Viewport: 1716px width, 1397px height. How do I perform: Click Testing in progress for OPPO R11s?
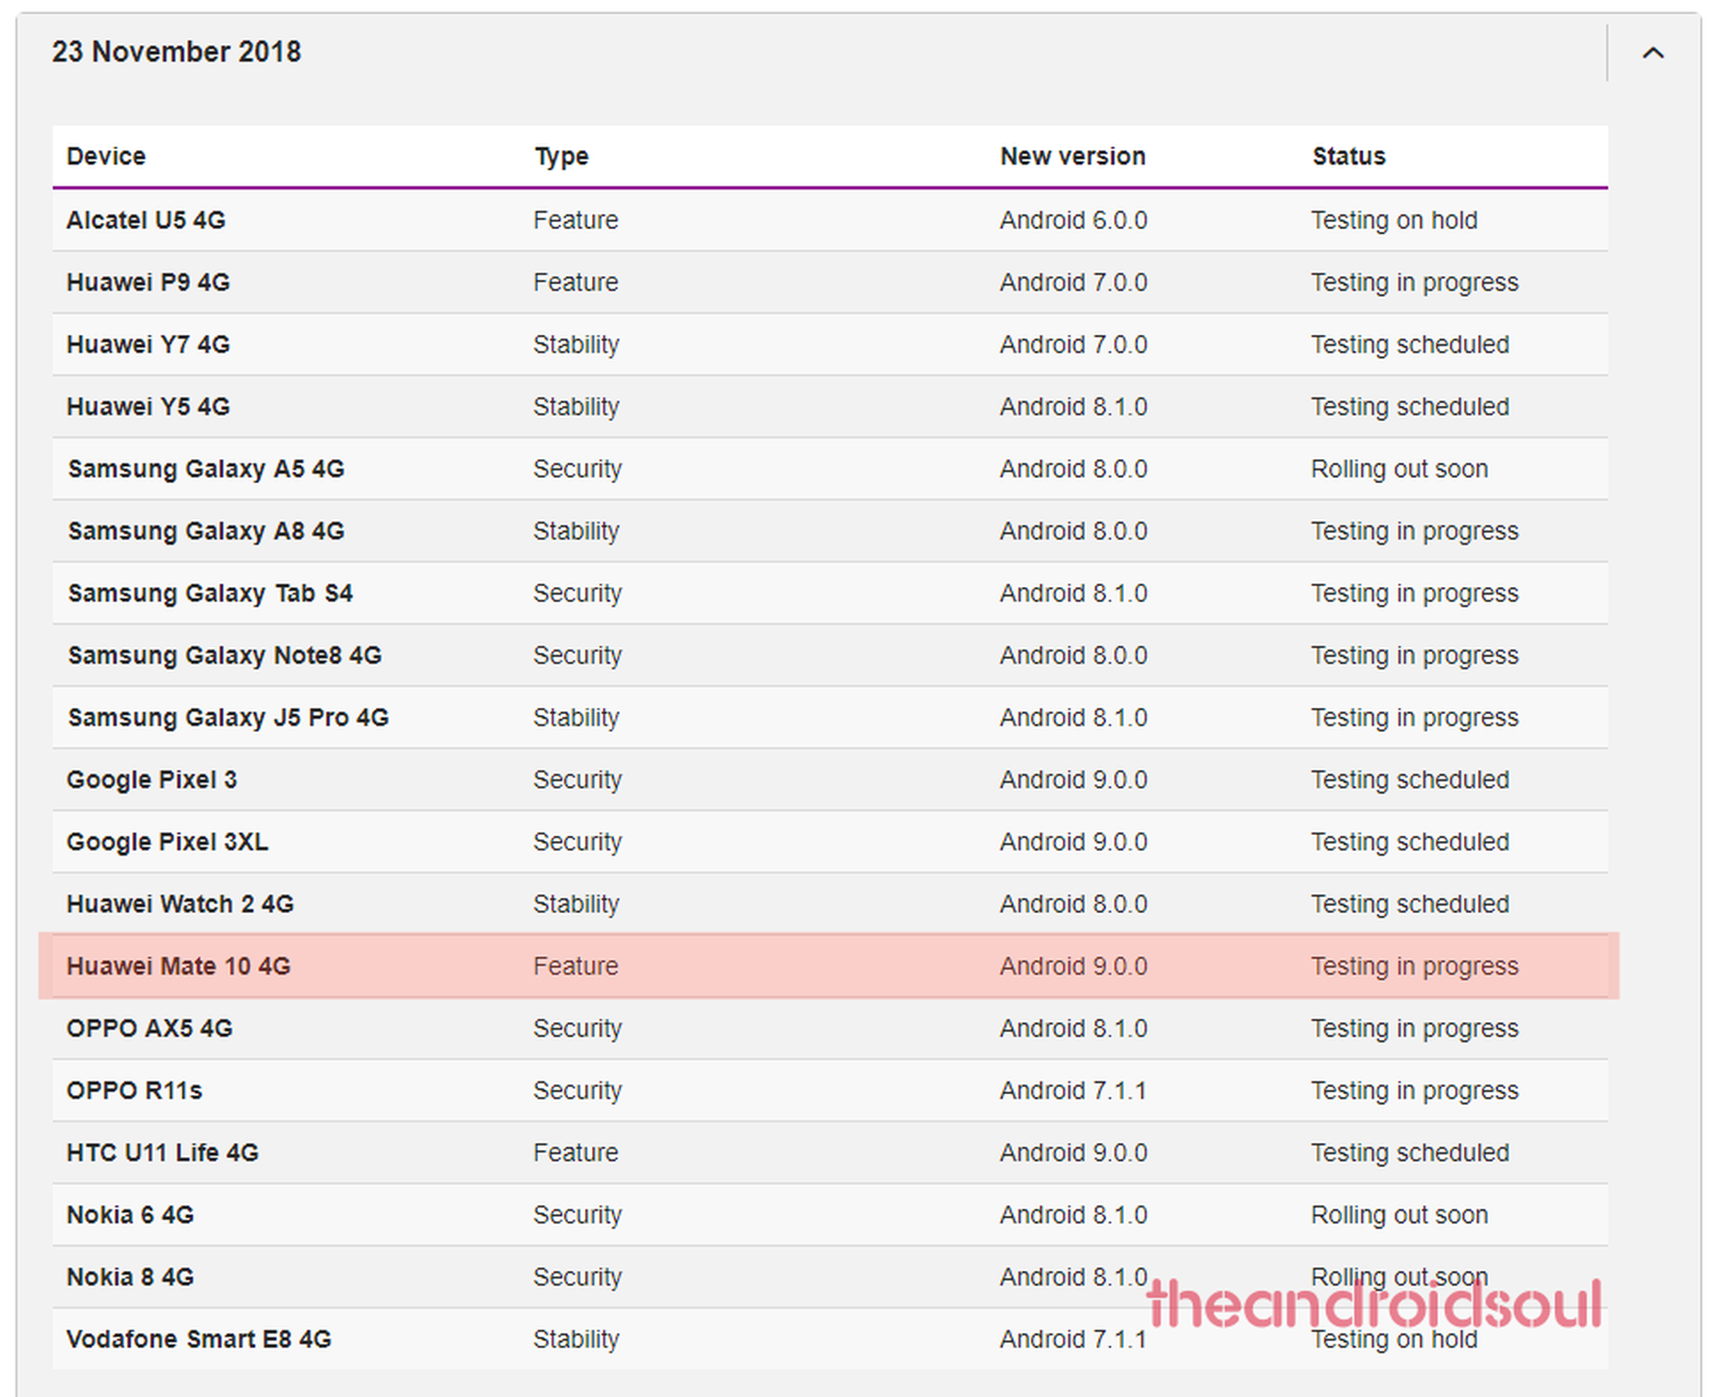coord(1415,1091)
